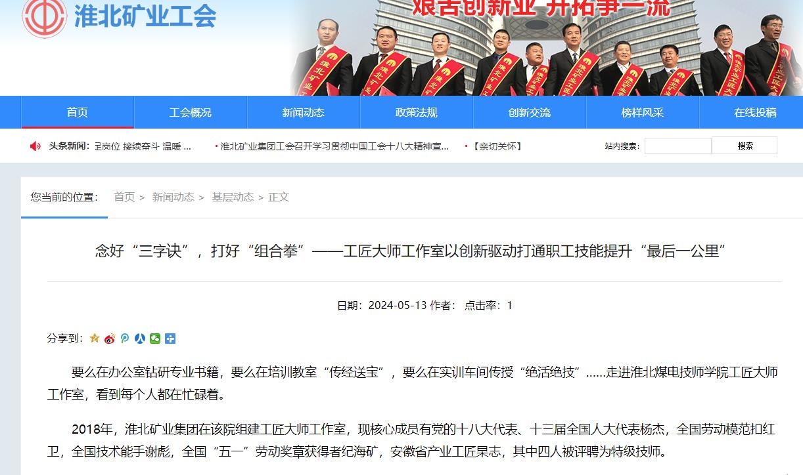Share to Sina Weibo icon
The height and width of the screenshot is (475, 803).
[x=110, y=339]
